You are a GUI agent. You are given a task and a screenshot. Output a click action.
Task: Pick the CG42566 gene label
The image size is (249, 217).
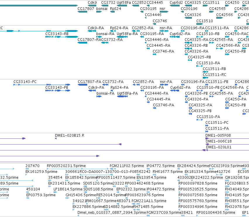click(224, 15)
